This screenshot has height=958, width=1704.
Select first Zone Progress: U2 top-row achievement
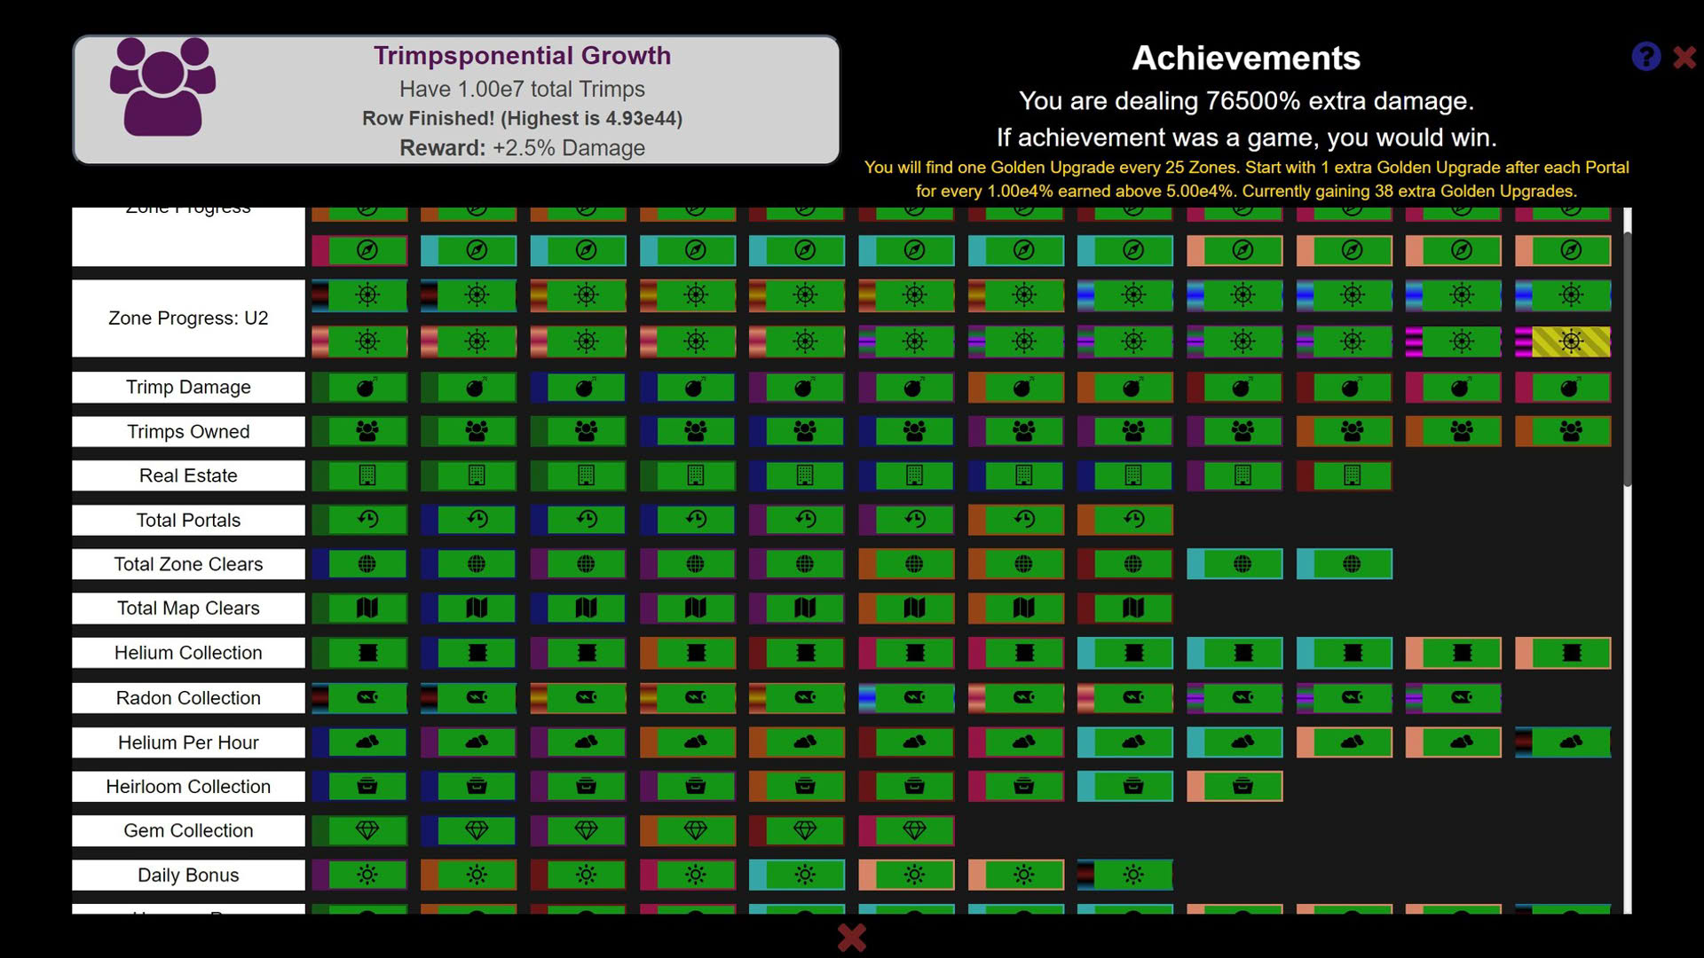point(359,295)
